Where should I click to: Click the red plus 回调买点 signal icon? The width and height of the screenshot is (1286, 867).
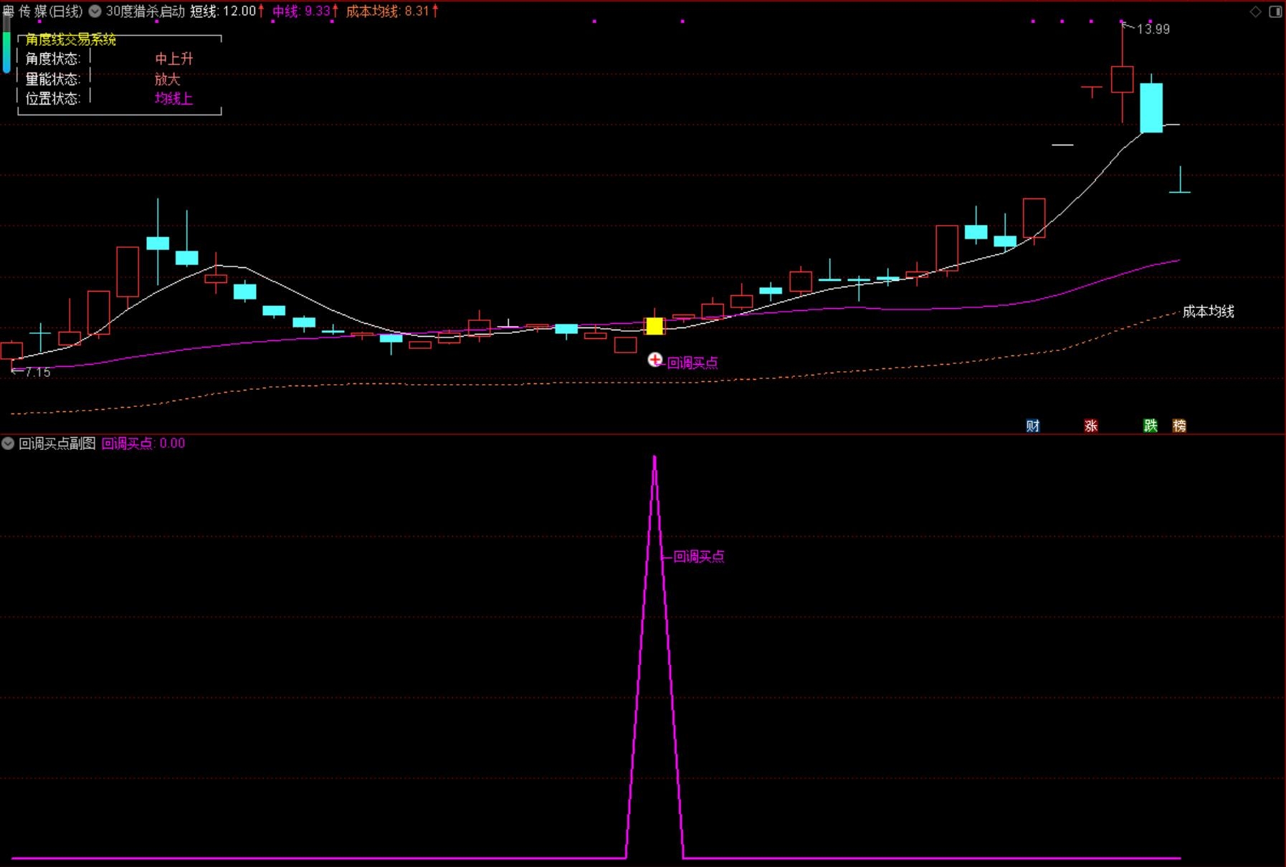(x=655, y=360)
